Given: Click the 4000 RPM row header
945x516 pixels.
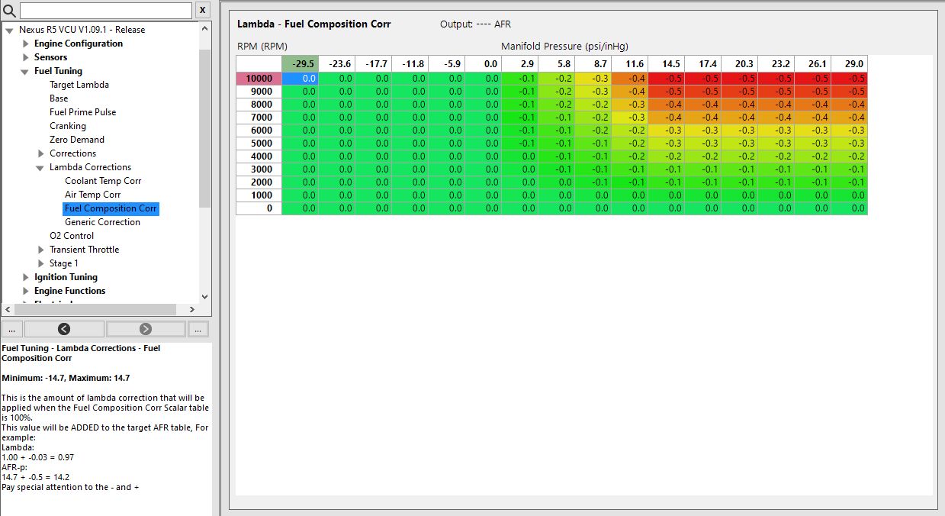Looking at the screenshot, I should [x=259, y=156].
